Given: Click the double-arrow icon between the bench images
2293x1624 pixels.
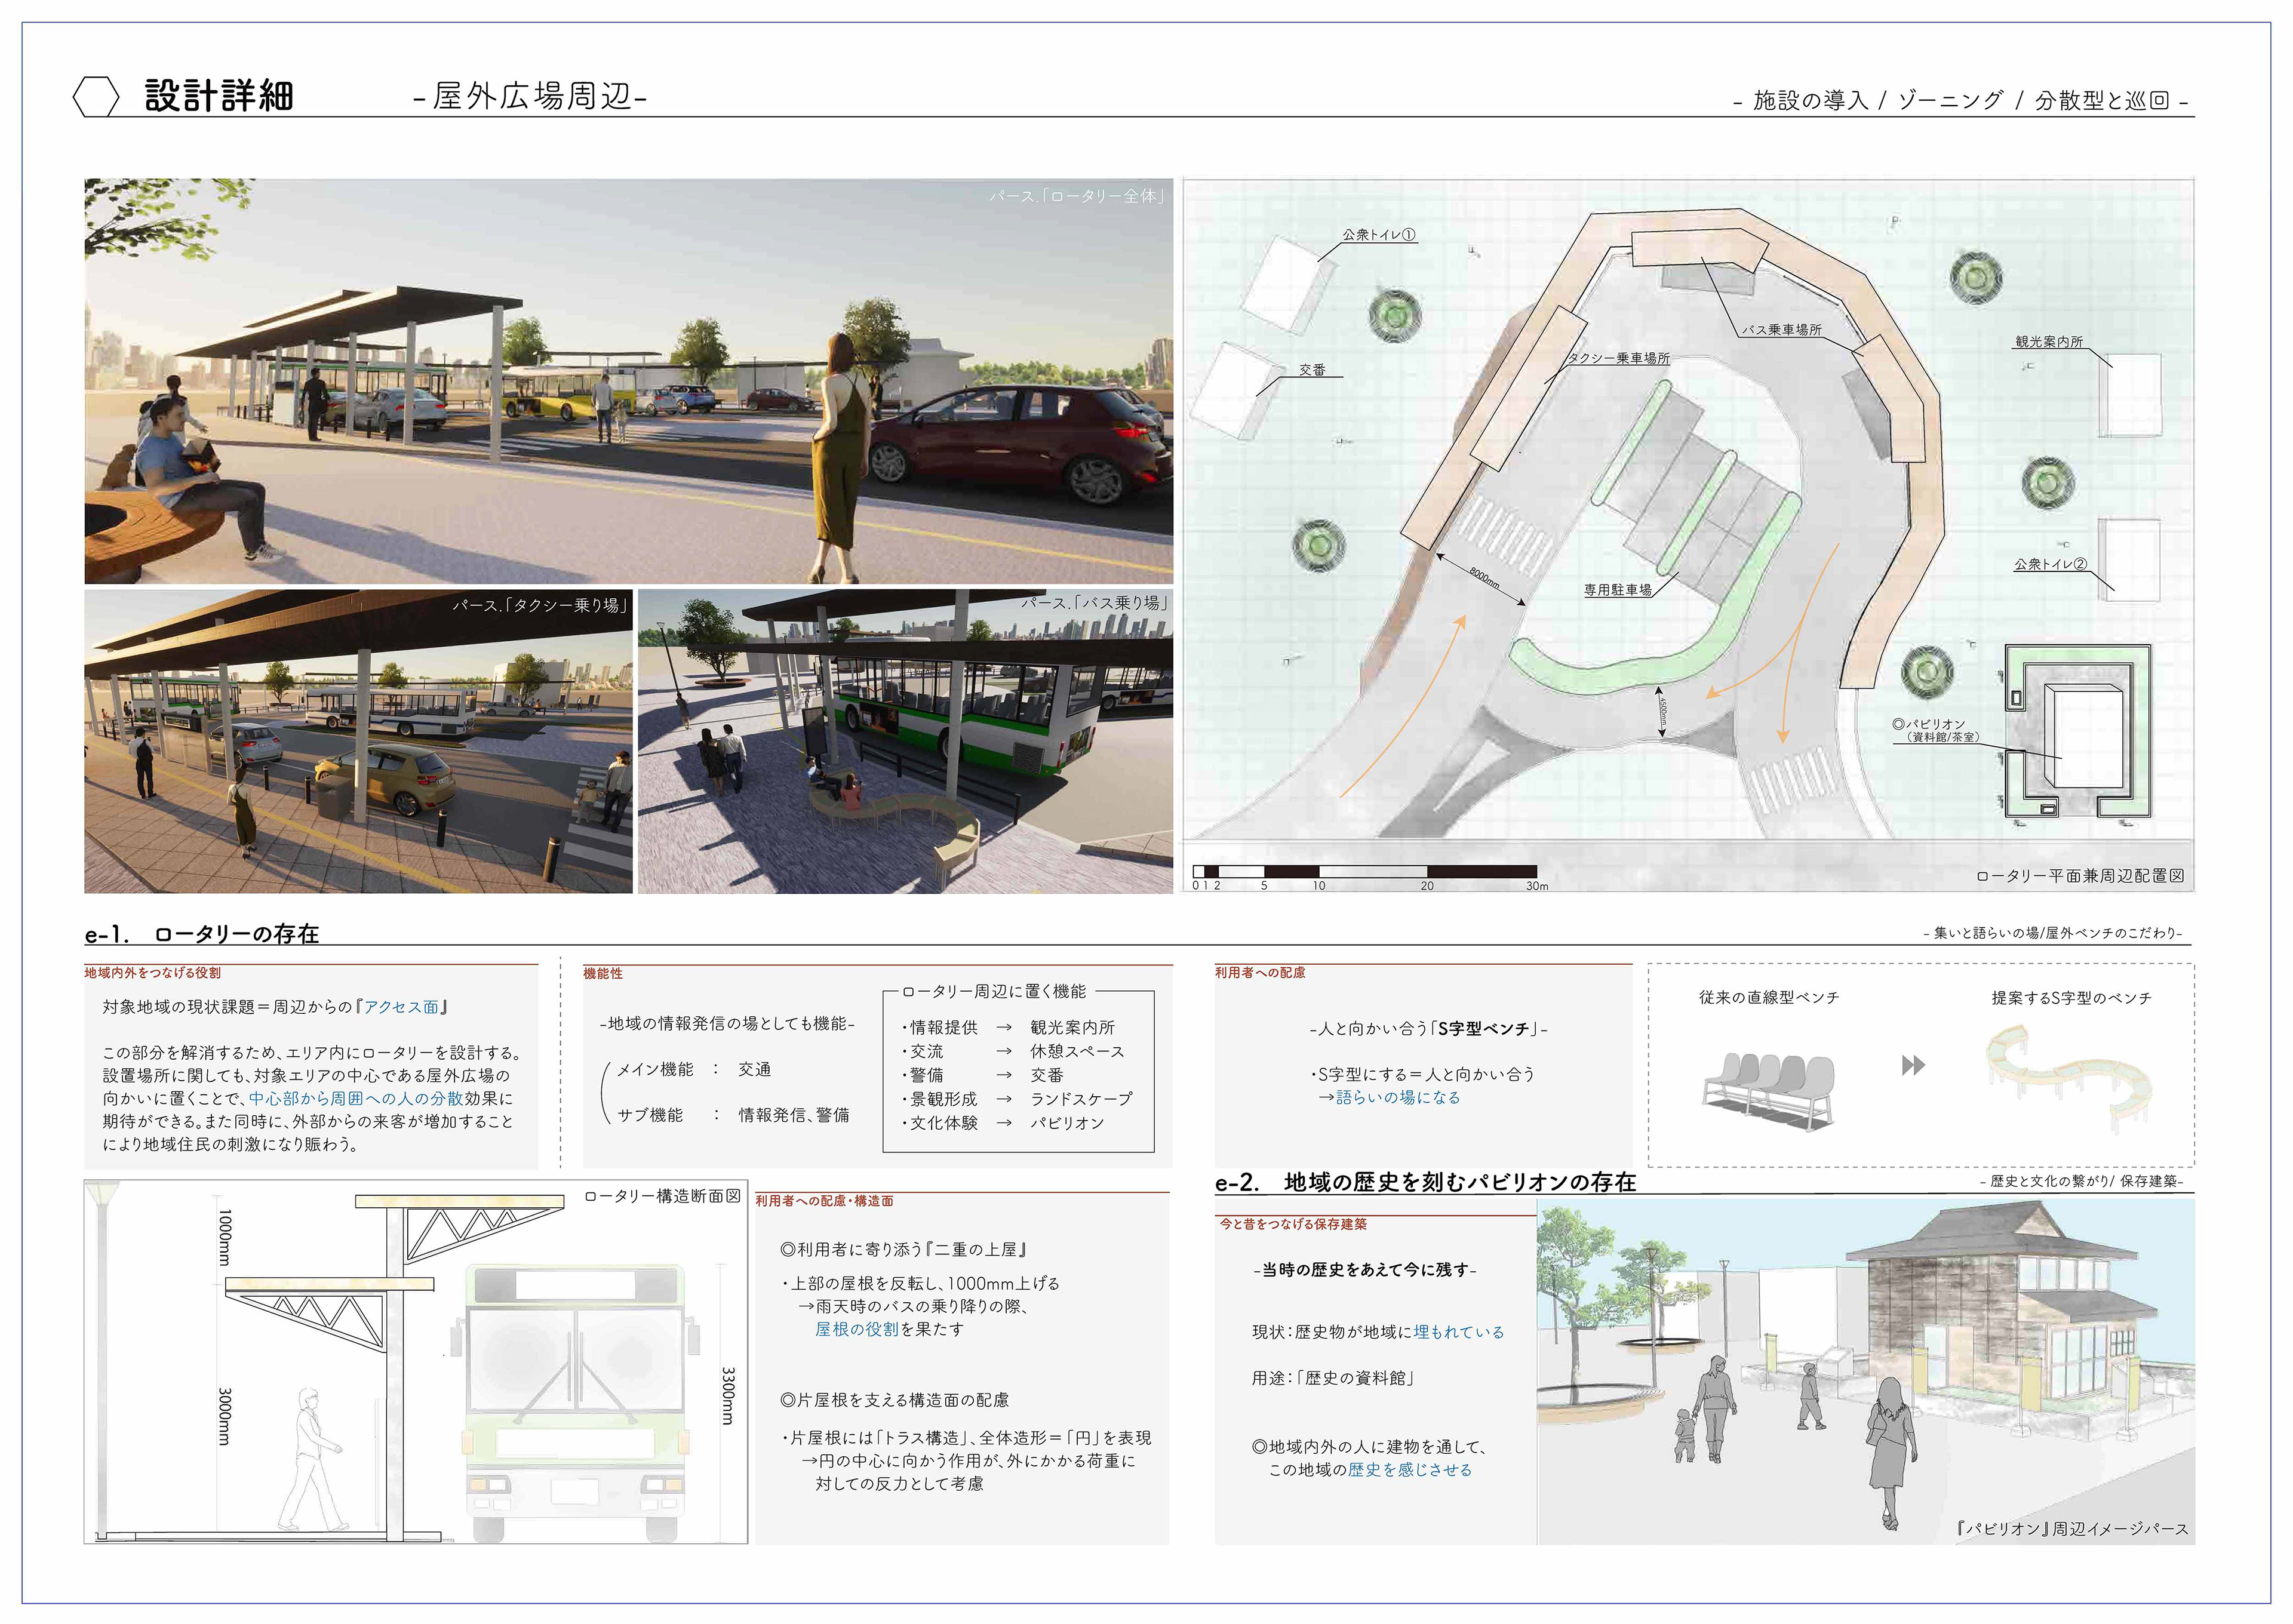Looking at the screenshot, I should pos(1913,1065).
